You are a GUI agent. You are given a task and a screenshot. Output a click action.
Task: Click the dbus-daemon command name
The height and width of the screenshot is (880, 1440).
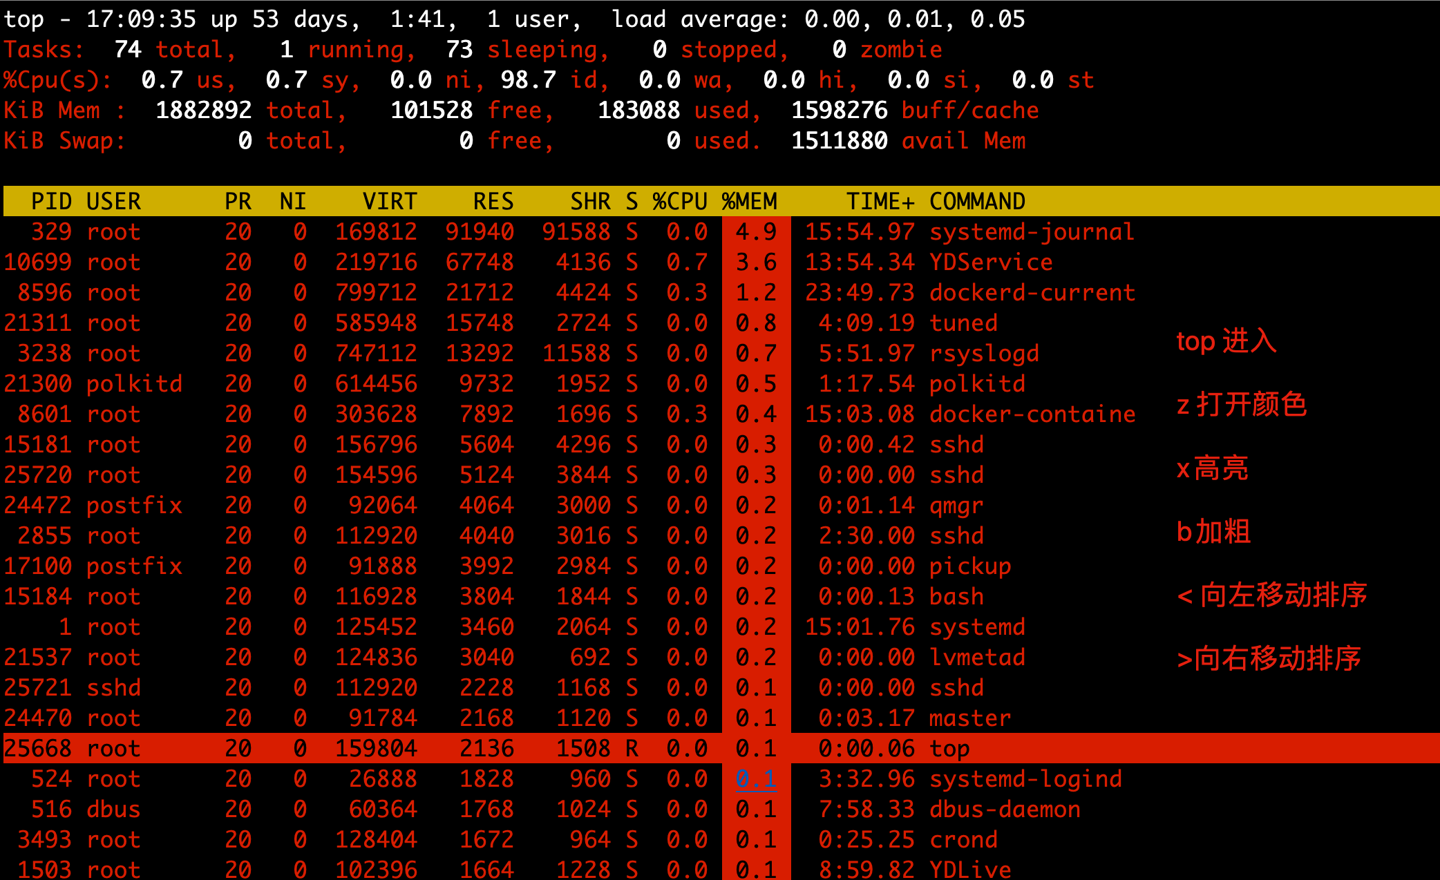coord(1005,810)
